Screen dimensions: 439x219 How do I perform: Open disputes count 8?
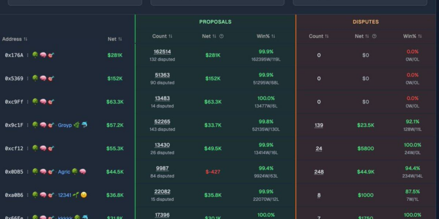(x=319, y=195)
